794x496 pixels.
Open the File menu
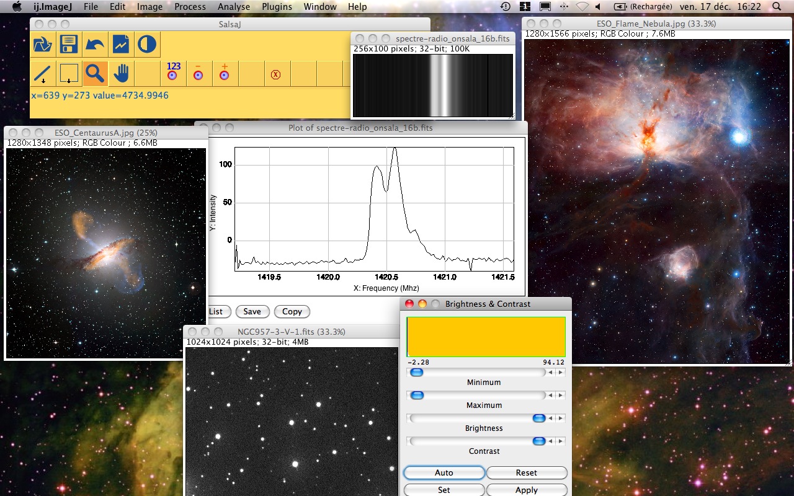[91, 6]
